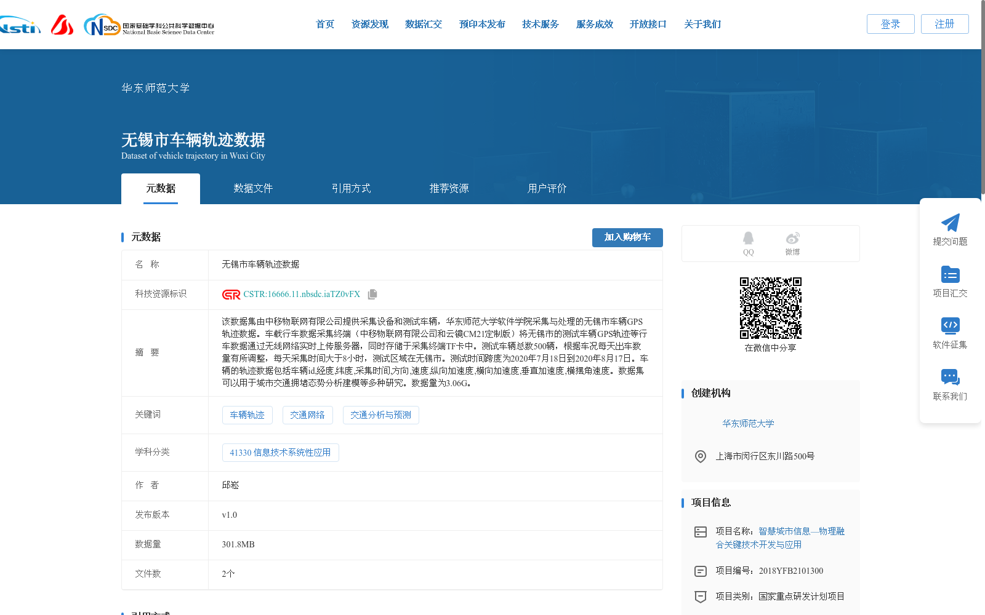
Task: Click the author name 邱崧
Action: click(x=230, y=485)
